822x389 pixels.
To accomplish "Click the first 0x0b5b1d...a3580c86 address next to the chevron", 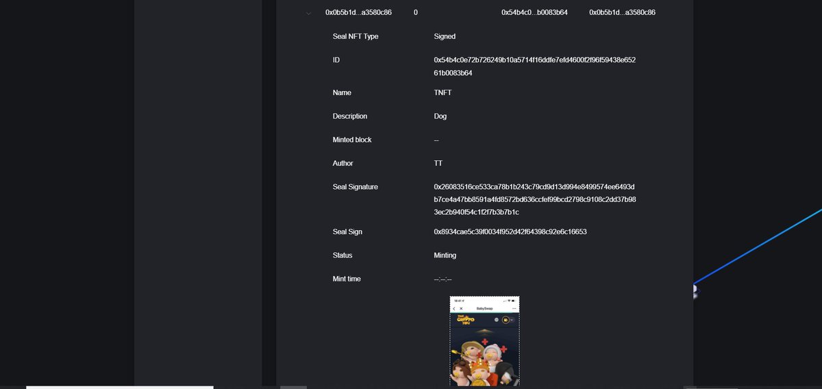I will [358, 13].
